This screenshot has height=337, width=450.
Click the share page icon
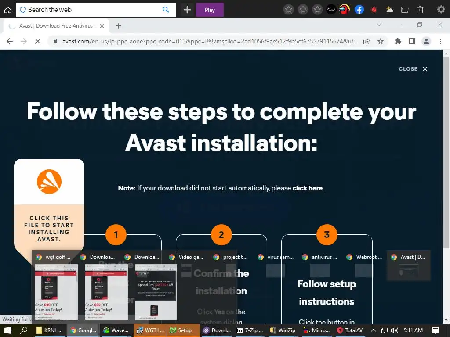[x=367, y=42]
